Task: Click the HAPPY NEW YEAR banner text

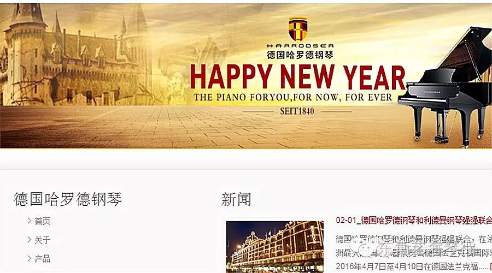Action: click(x=297, y=78)
